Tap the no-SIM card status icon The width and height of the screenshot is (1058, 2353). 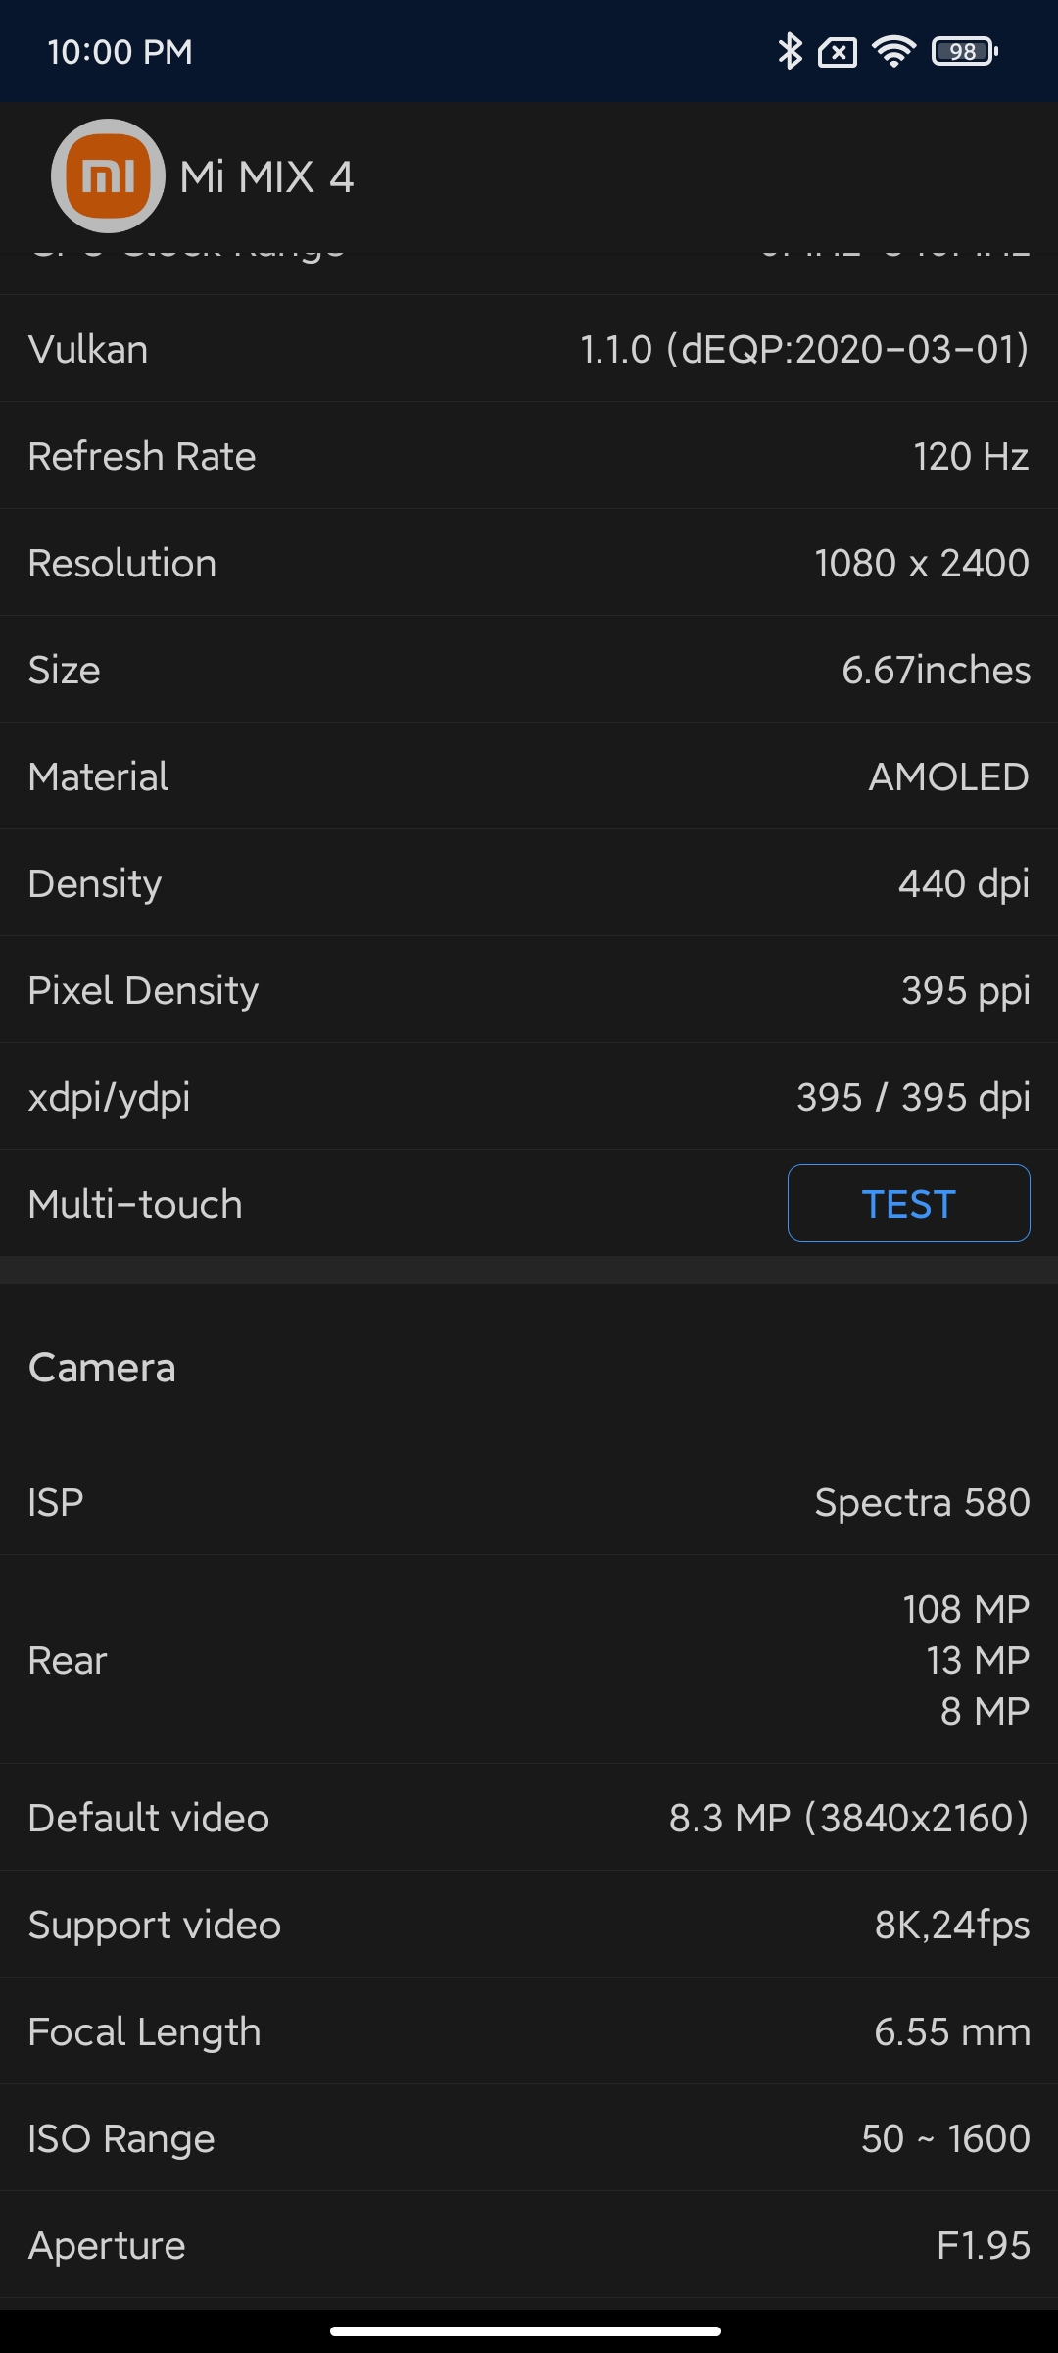point(838,52)
